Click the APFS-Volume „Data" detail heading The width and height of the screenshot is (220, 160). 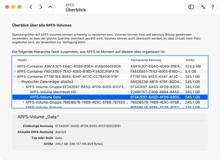tap(38, 117)
